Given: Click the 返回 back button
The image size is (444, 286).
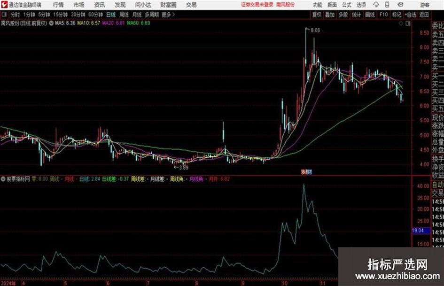Looking at the screenshot, I should pos(424,15).
